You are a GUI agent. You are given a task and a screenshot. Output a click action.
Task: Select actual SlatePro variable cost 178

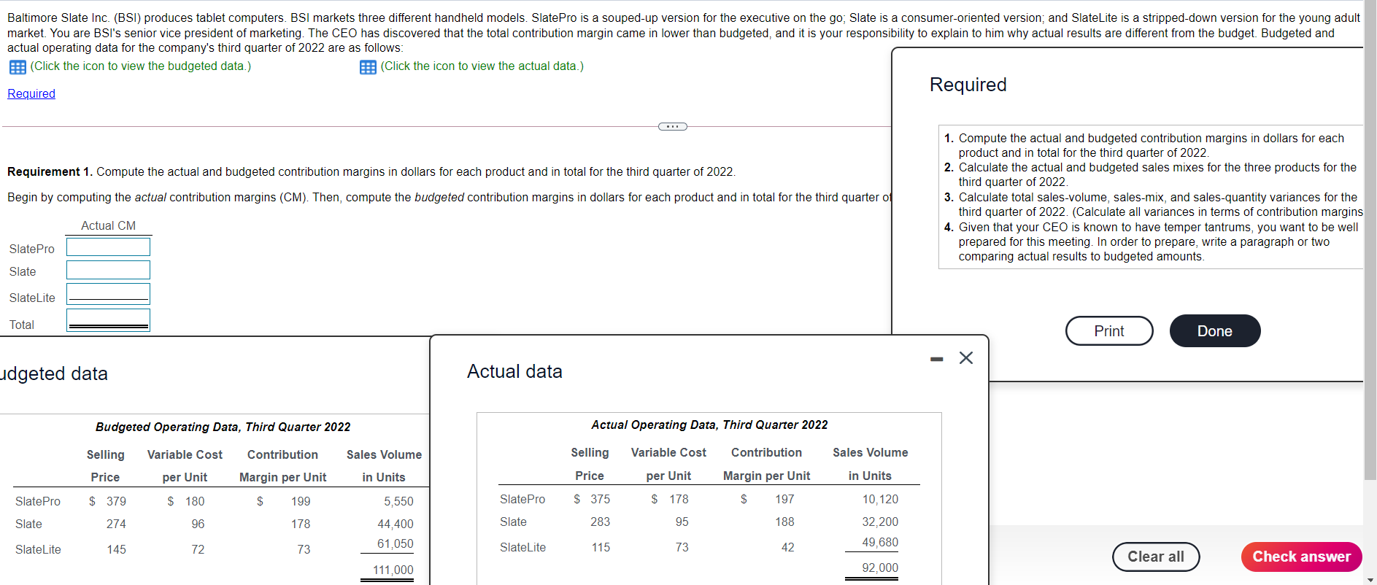click(679, 499)
